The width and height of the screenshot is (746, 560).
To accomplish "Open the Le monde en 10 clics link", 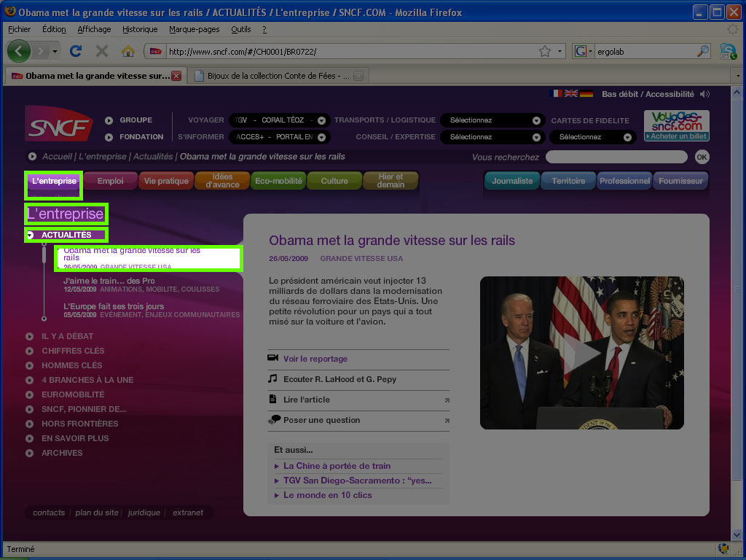I will [x=327, y=495].
